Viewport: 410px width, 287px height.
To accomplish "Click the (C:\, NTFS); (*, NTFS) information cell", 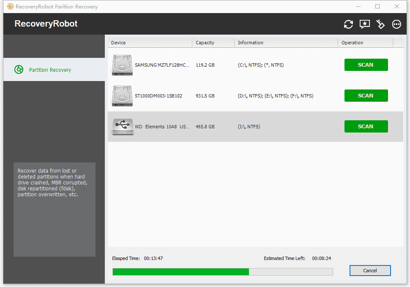I will [x=261, y=65].
